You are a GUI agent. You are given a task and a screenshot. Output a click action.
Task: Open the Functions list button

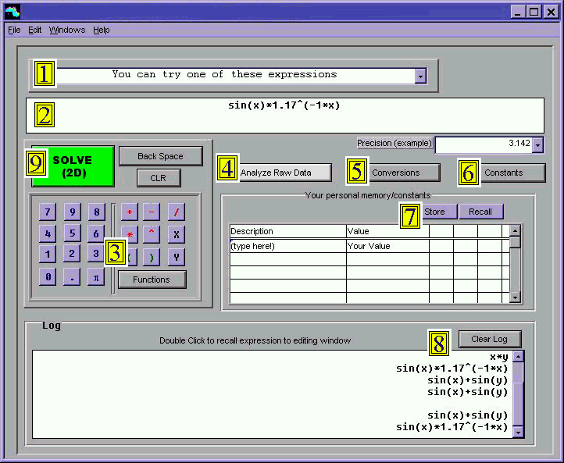pos(152,280)
